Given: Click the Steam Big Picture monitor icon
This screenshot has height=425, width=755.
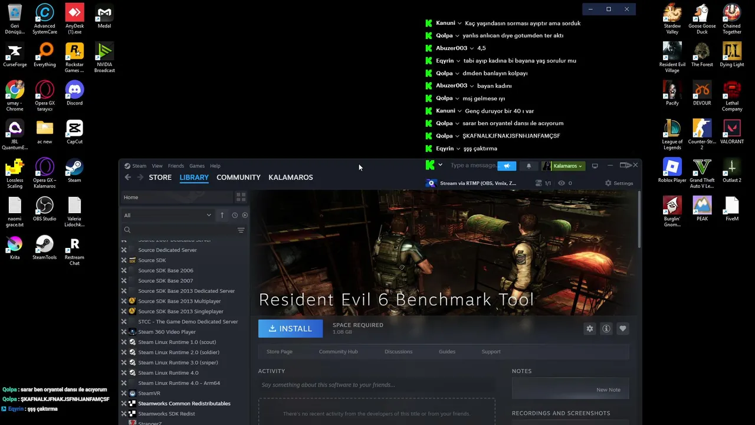Looking at the screenshot, I should coord(595,166).
